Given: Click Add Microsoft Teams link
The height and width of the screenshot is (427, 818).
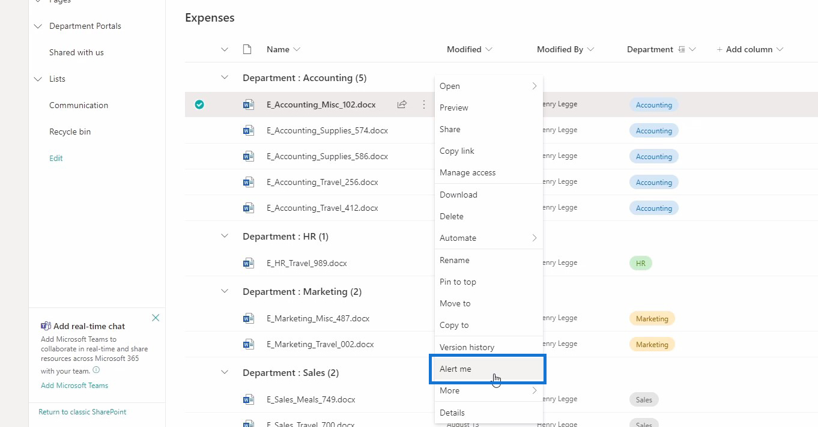Looking at the screenshot, I should click(74, 386).
